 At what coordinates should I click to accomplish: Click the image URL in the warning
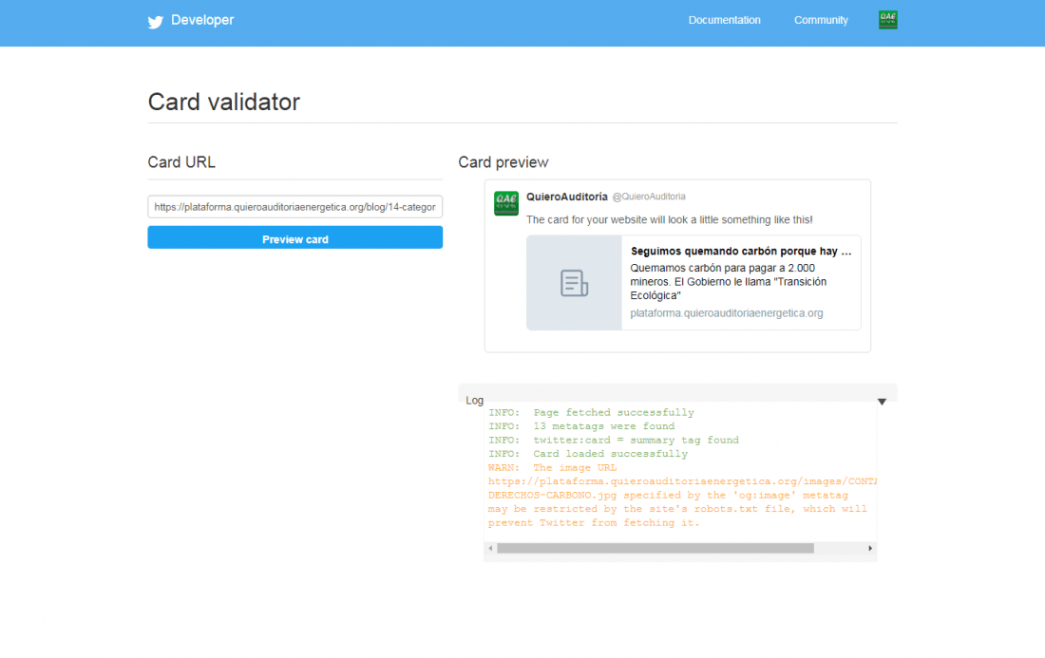[x=682, y=481]
